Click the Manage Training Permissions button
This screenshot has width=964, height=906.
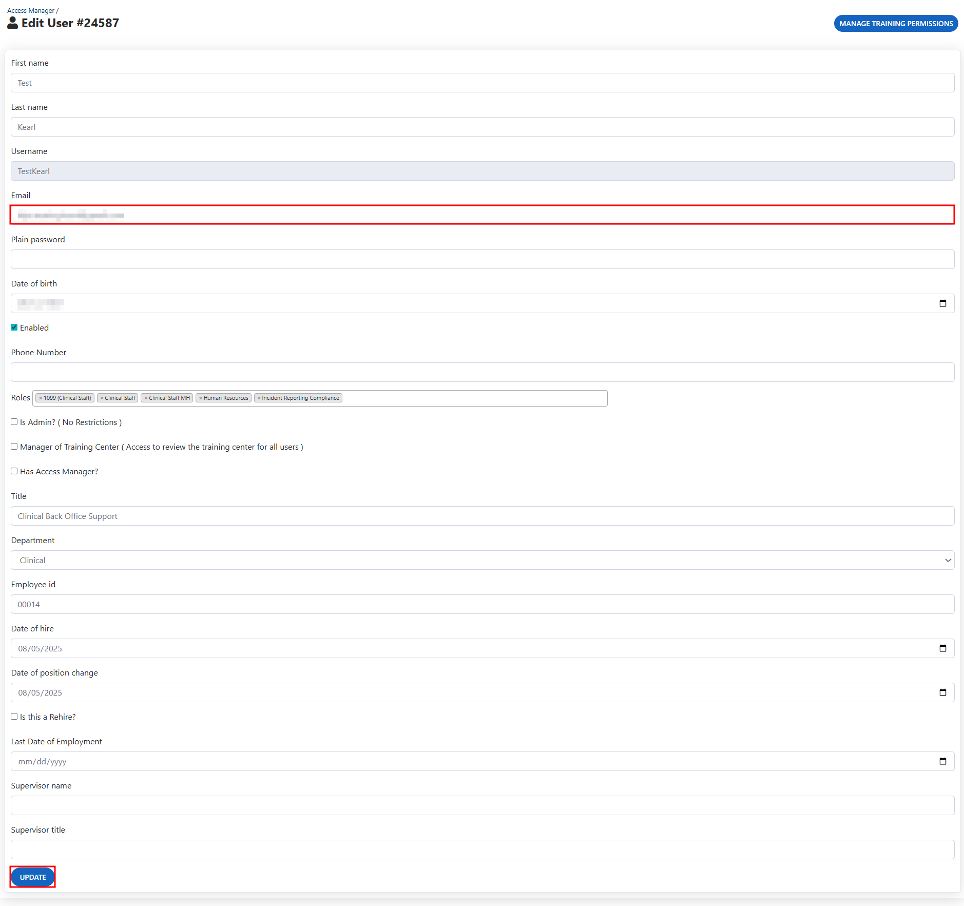pos(896,24)
